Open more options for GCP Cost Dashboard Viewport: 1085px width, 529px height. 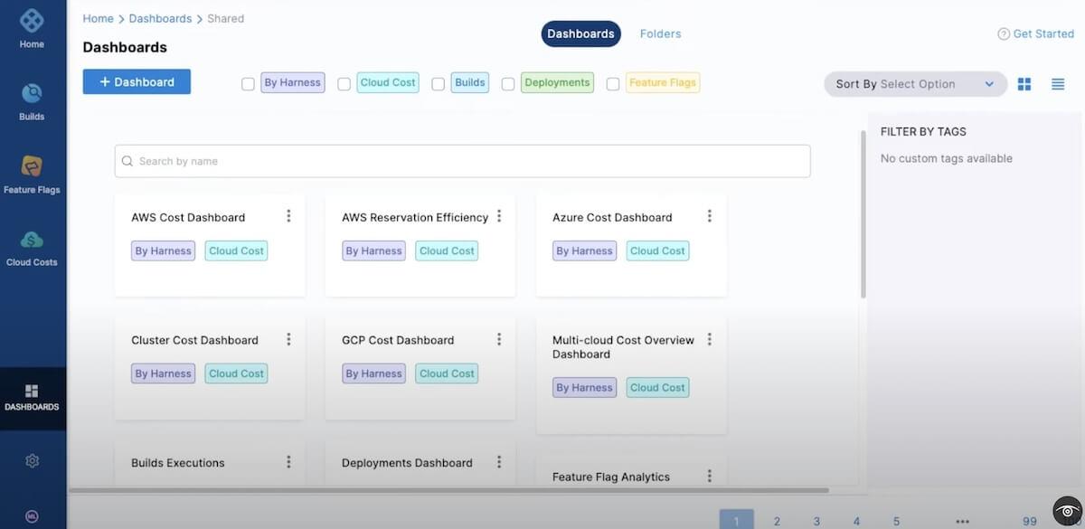point(499,339)
